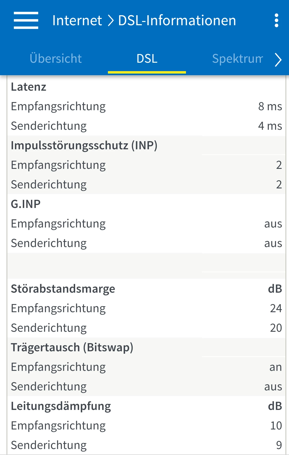Screen dimensions: 289x455
Task: Click the Trägertausch (Bitswap) heading
Action: (72, 347)
